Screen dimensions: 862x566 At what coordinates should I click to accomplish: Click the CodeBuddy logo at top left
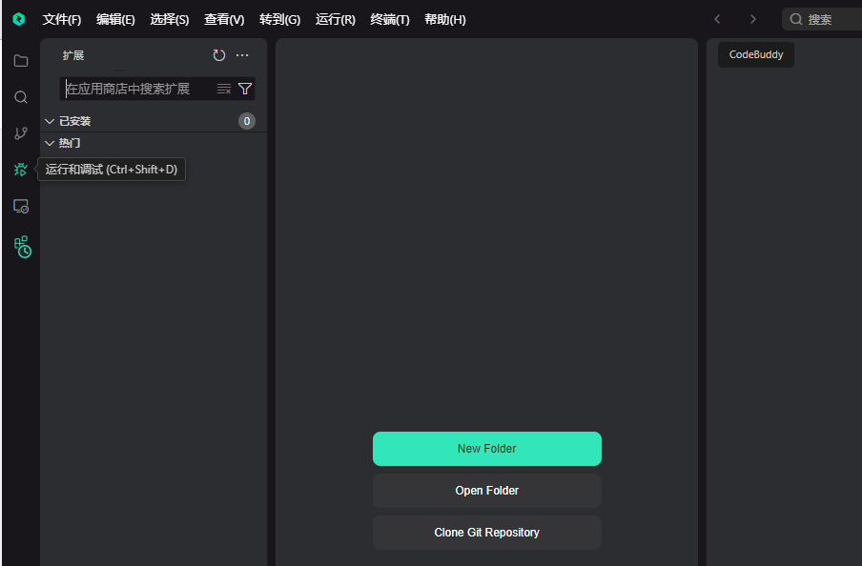point(19,19)
